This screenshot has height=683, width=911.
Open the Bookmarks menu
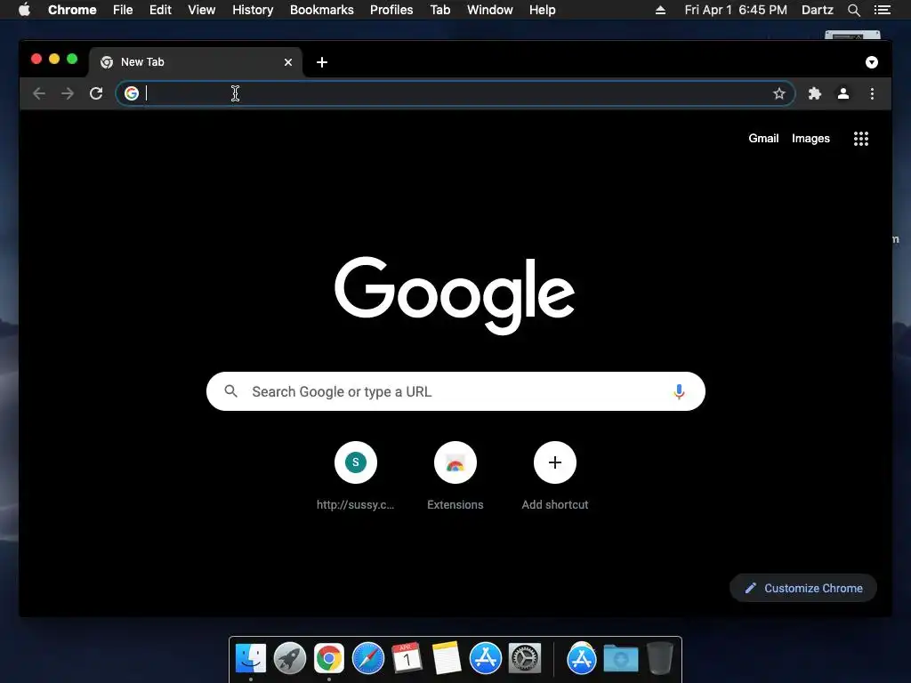point(322,10)
